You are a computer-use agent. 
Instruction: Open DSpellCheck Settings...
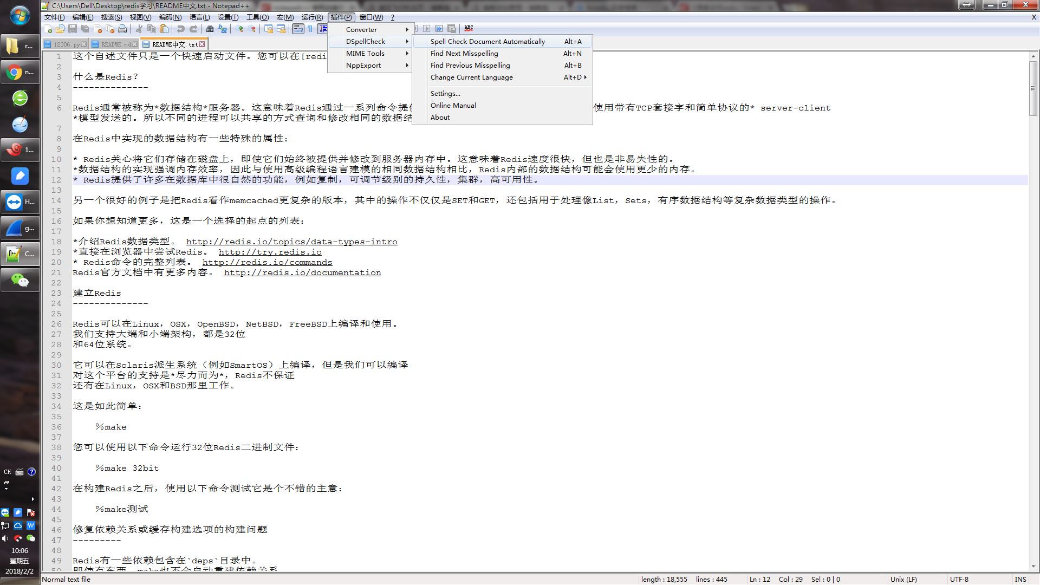point(502,94)
